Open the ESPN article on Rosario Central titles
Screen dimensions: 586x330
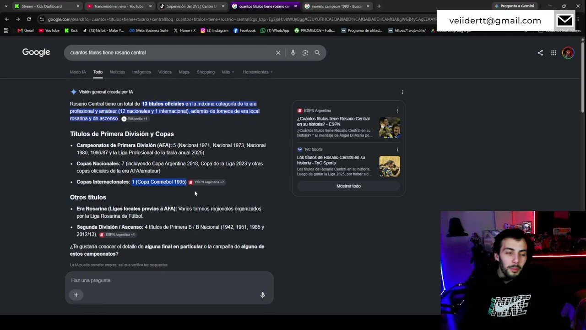point(333,121)
